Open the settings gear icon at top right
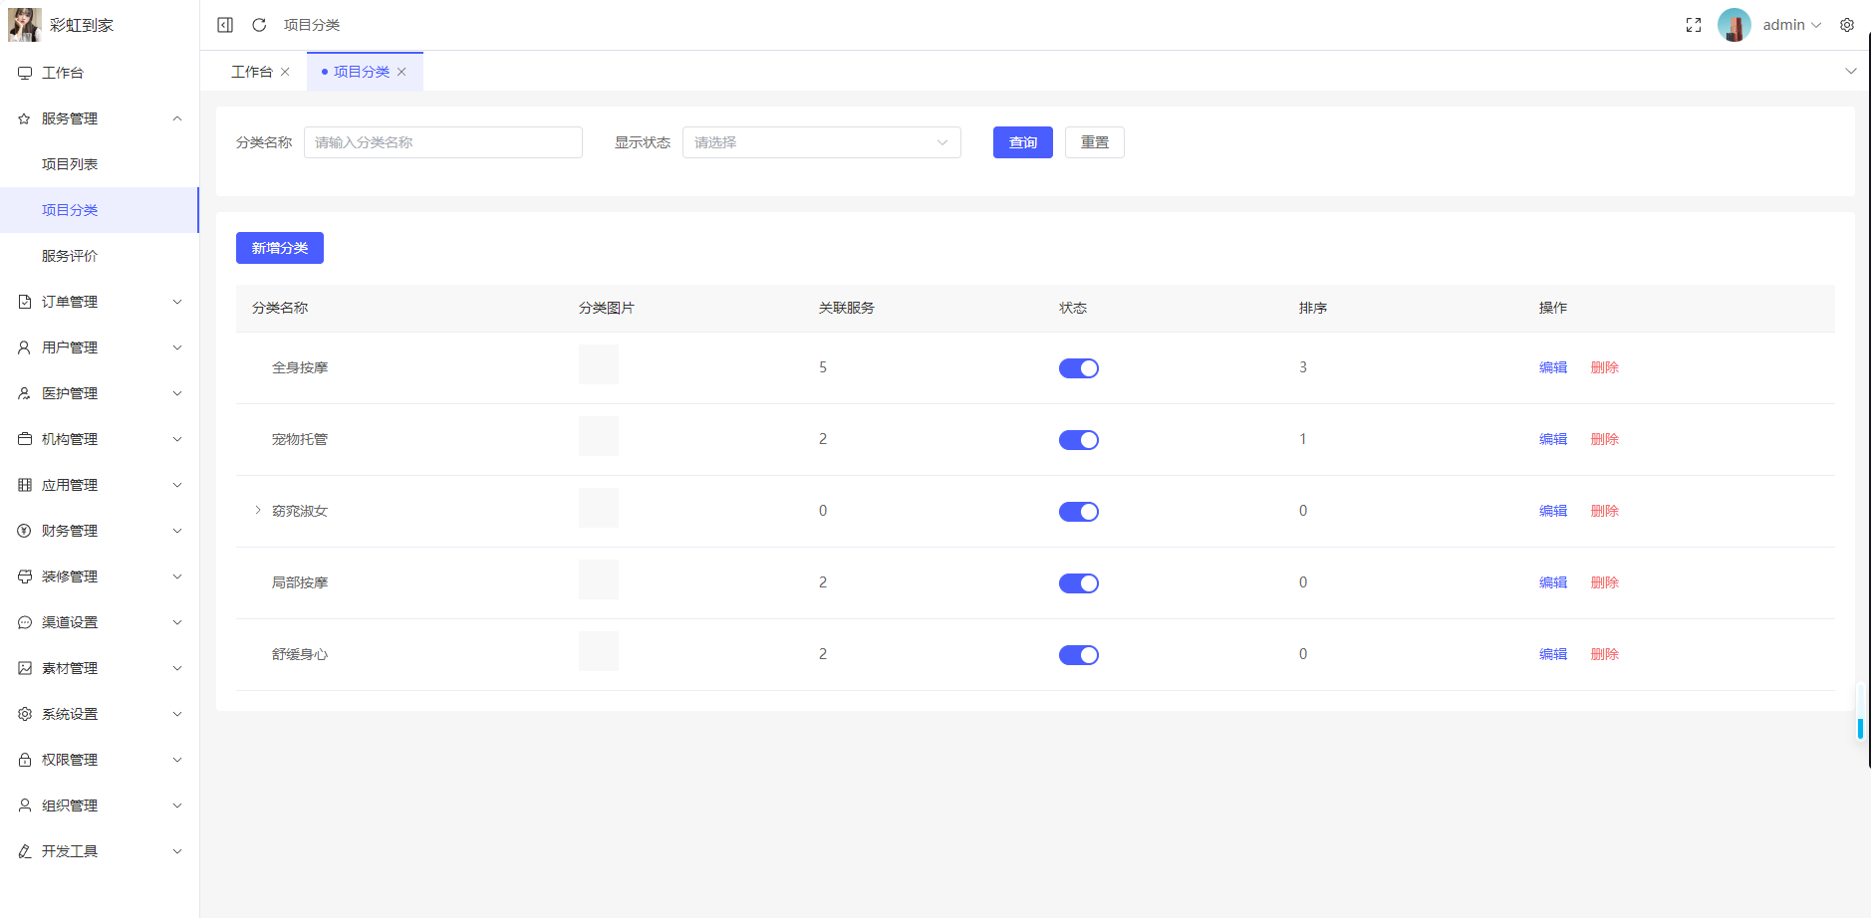The width and height of the screenshot is (1871, 918). [1846, 25]
